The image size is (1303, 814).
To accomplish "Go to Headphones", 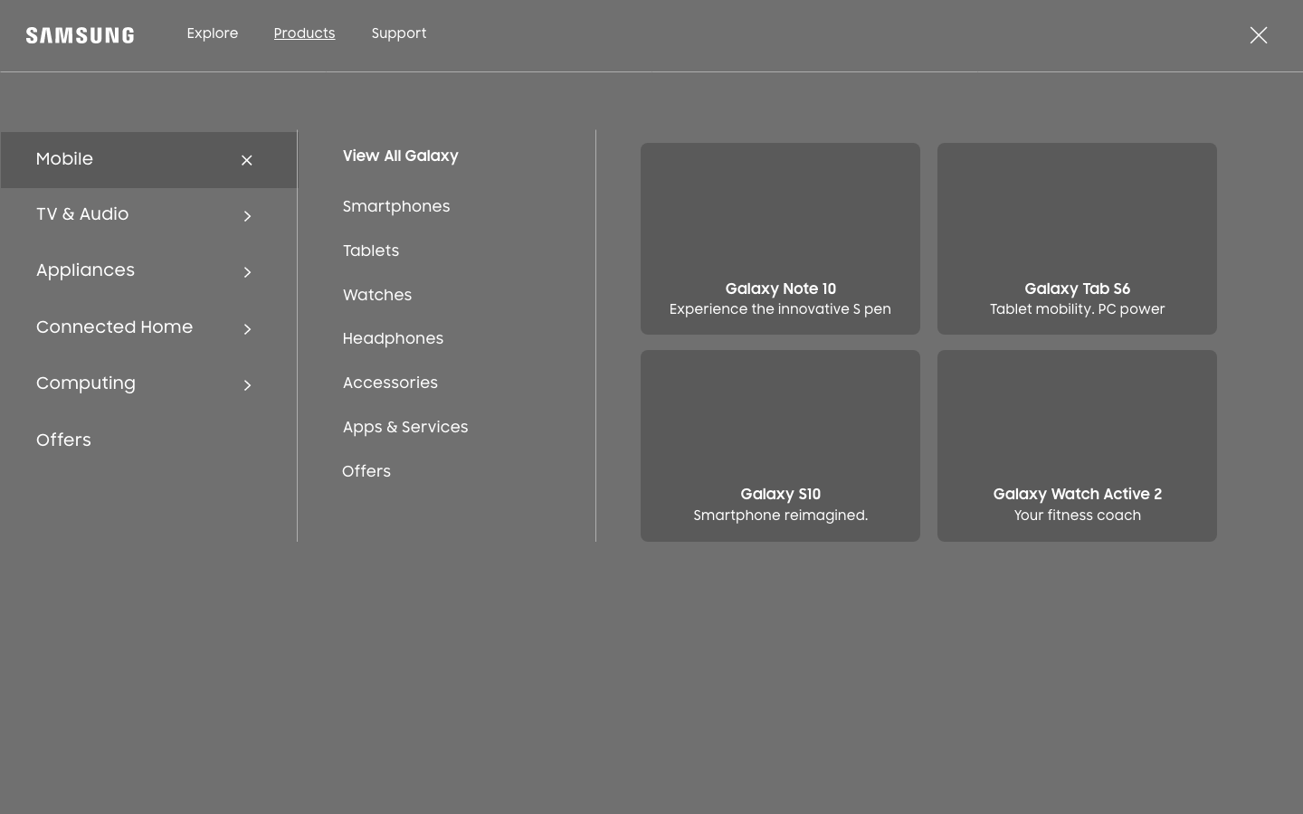I will (x=393, y=339).
